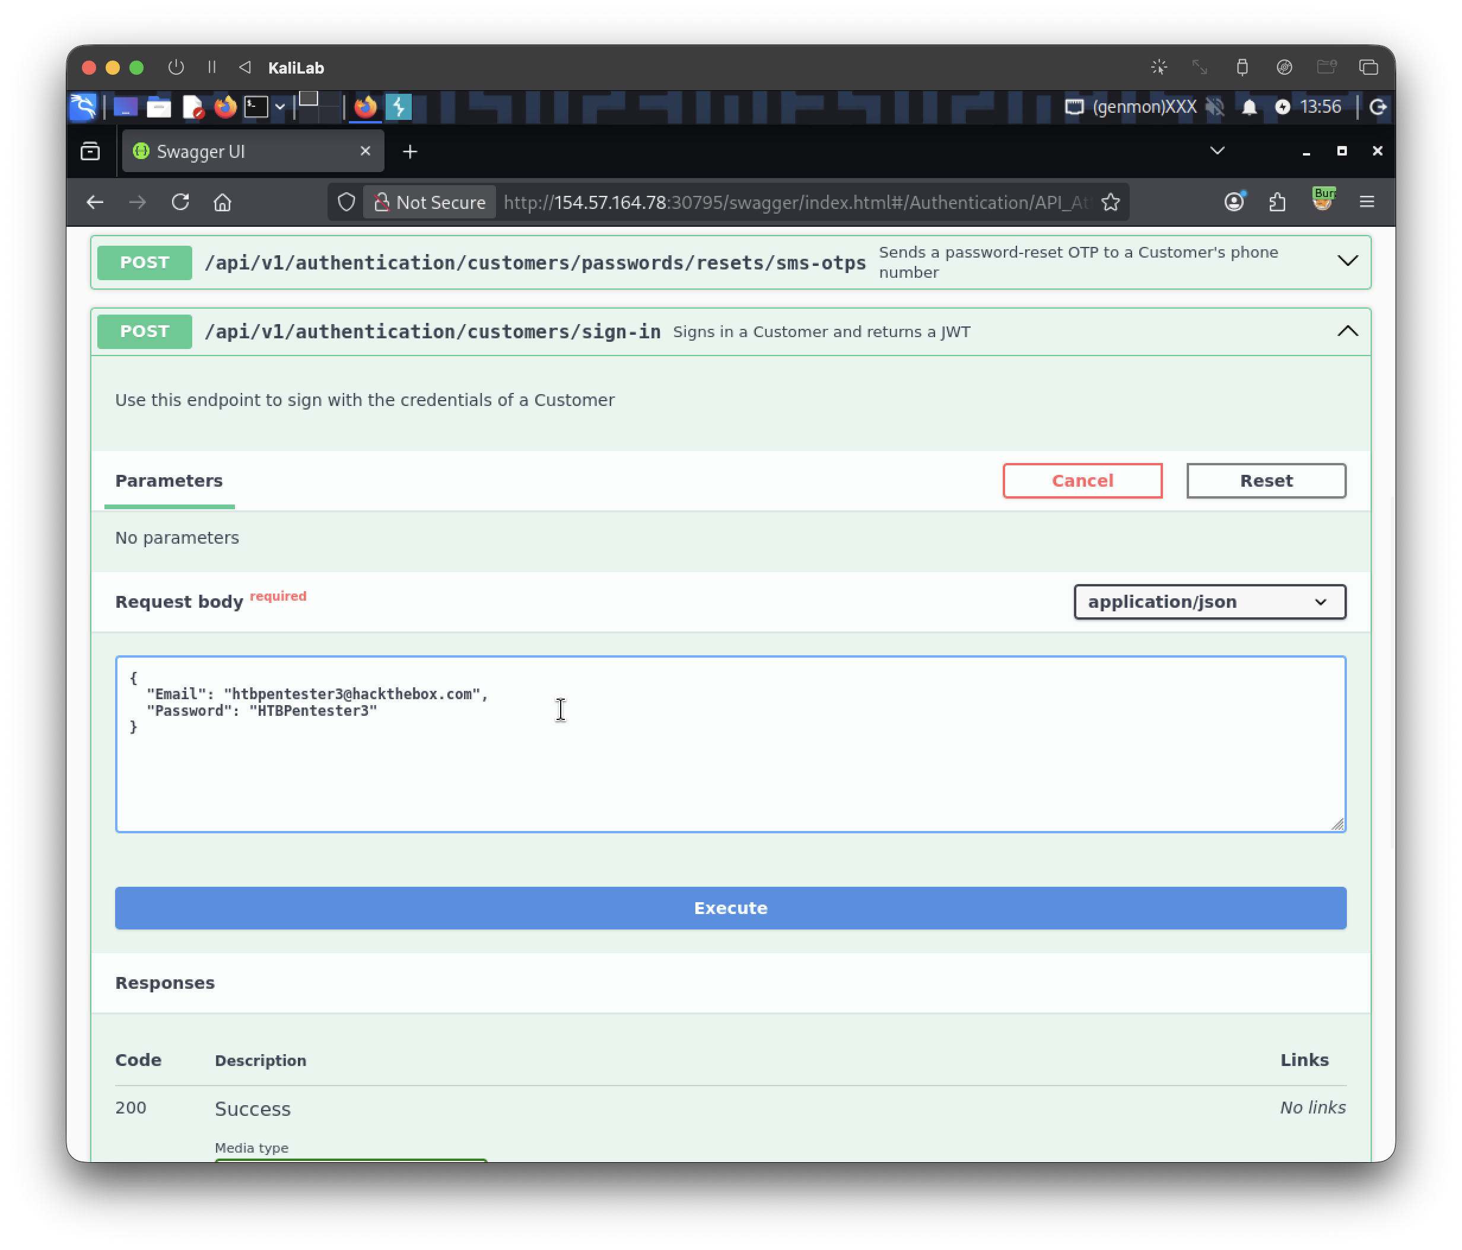Click the network monitor icon in panel
Screen dimensions: 1462x1250
[x=1074, y=107]
